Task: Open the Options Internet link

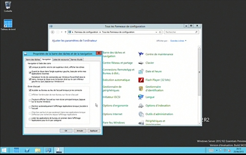Action: click(x=113, y=114)
